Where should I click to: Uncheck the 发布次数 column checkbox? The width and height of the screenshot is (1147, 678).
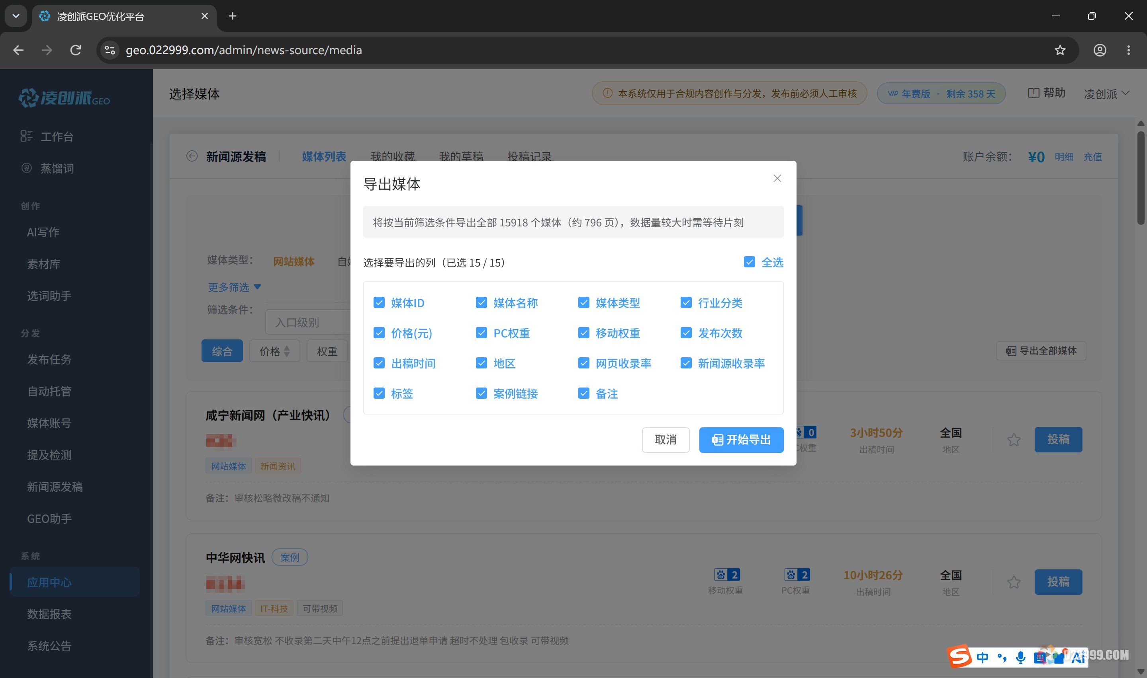click(686, 333)
